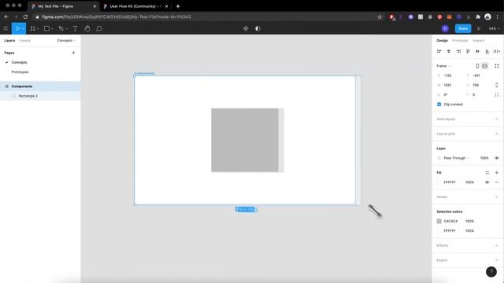Switch to the Assets tab

(24, 40)
